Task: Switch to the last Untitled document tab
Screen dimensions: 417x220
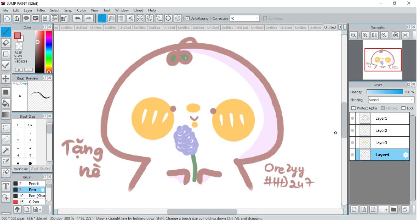Action: click(x=330, y=27)
